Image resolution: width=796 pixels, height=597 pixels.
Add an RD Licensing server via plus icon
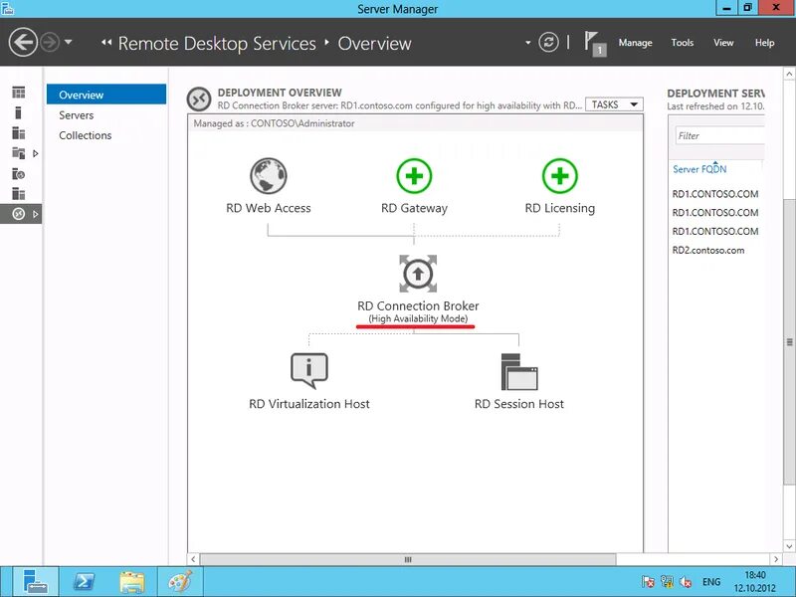point(559,176)
